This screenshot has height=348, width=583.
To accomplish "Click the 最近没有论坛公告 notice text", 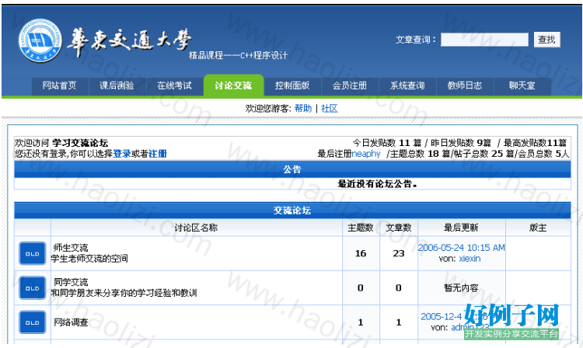I will [377, 184].
